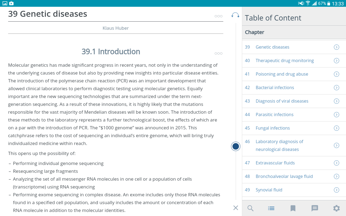Screen dimensions: 346x216
Task: Select chapter 47 Extravascular fluids
Action: tap(275, 163)
